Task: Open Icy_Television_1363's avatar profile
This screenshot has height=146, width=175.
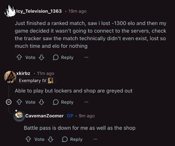Action: (x=10, y=11)
